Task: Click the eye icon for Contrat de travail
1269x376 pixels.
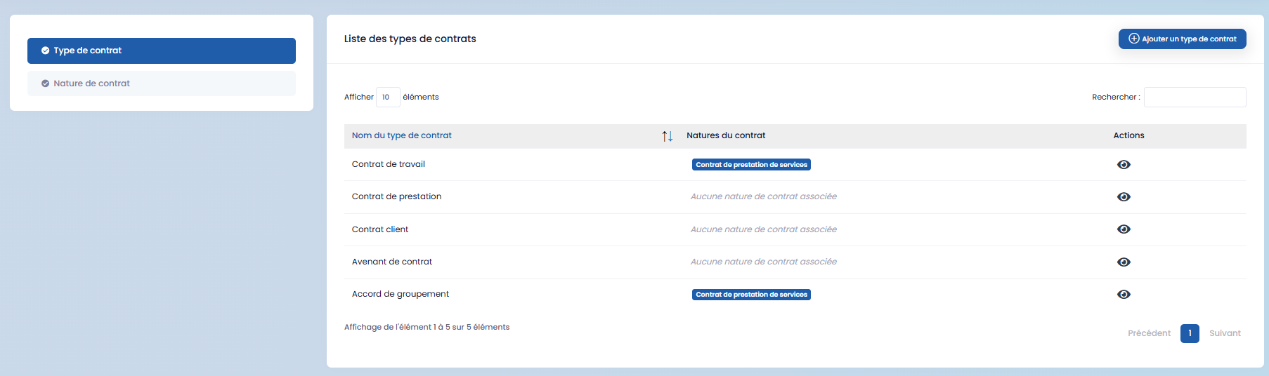Action: coord(1124,165)
